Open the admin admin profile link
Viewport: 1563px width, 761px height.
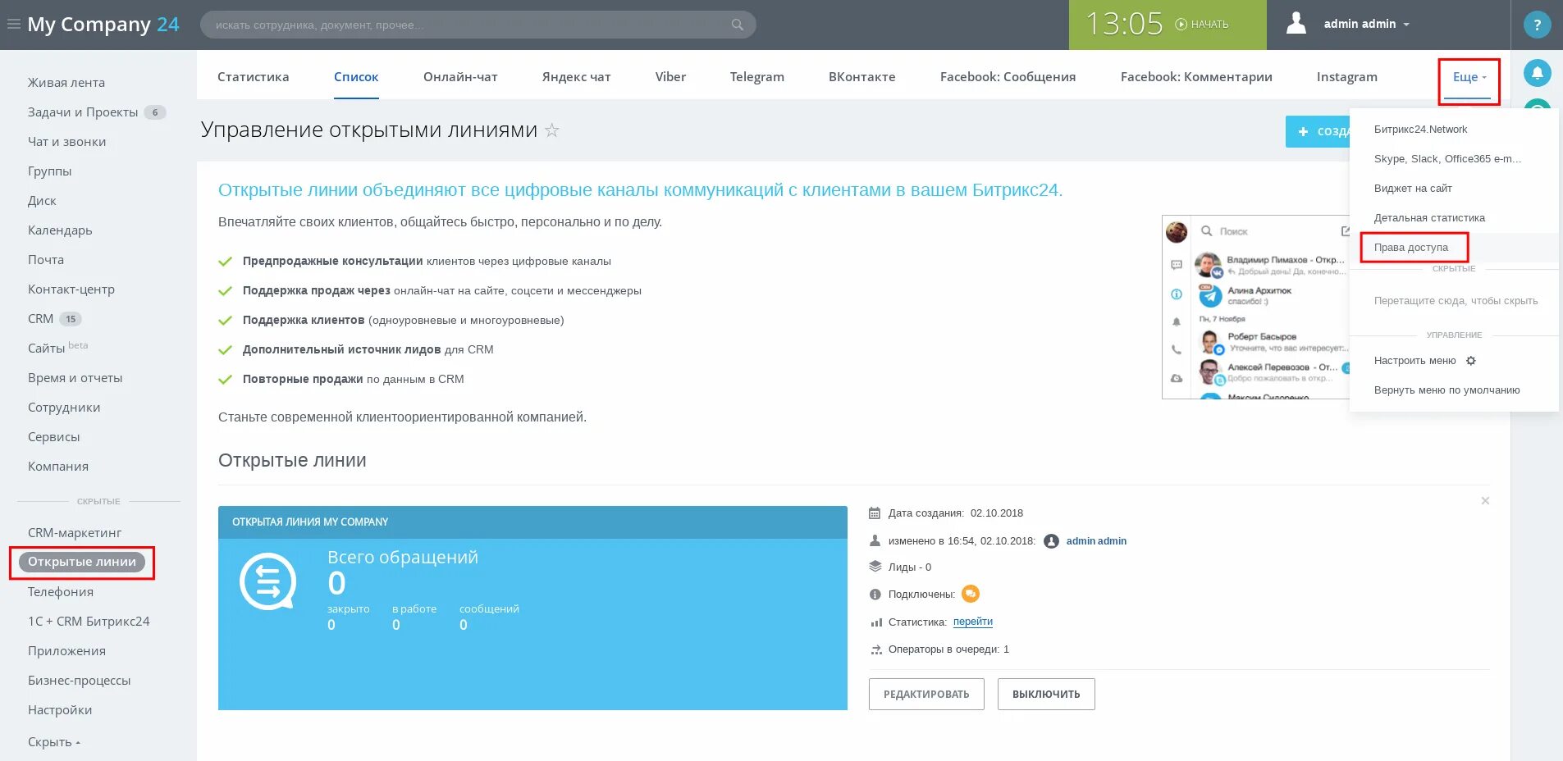pos(1096,541)
